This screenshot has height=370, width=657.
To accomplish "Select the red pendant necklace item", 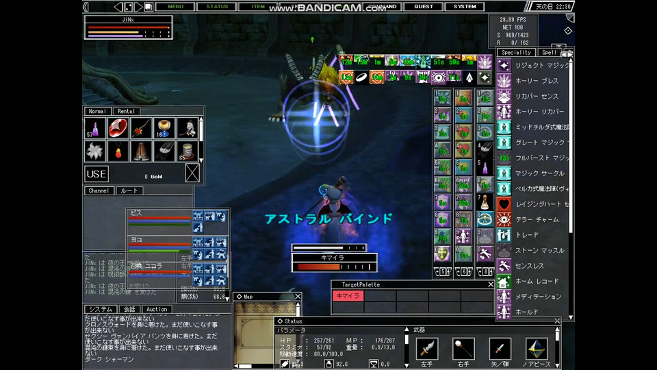I will tap(118, 151).
